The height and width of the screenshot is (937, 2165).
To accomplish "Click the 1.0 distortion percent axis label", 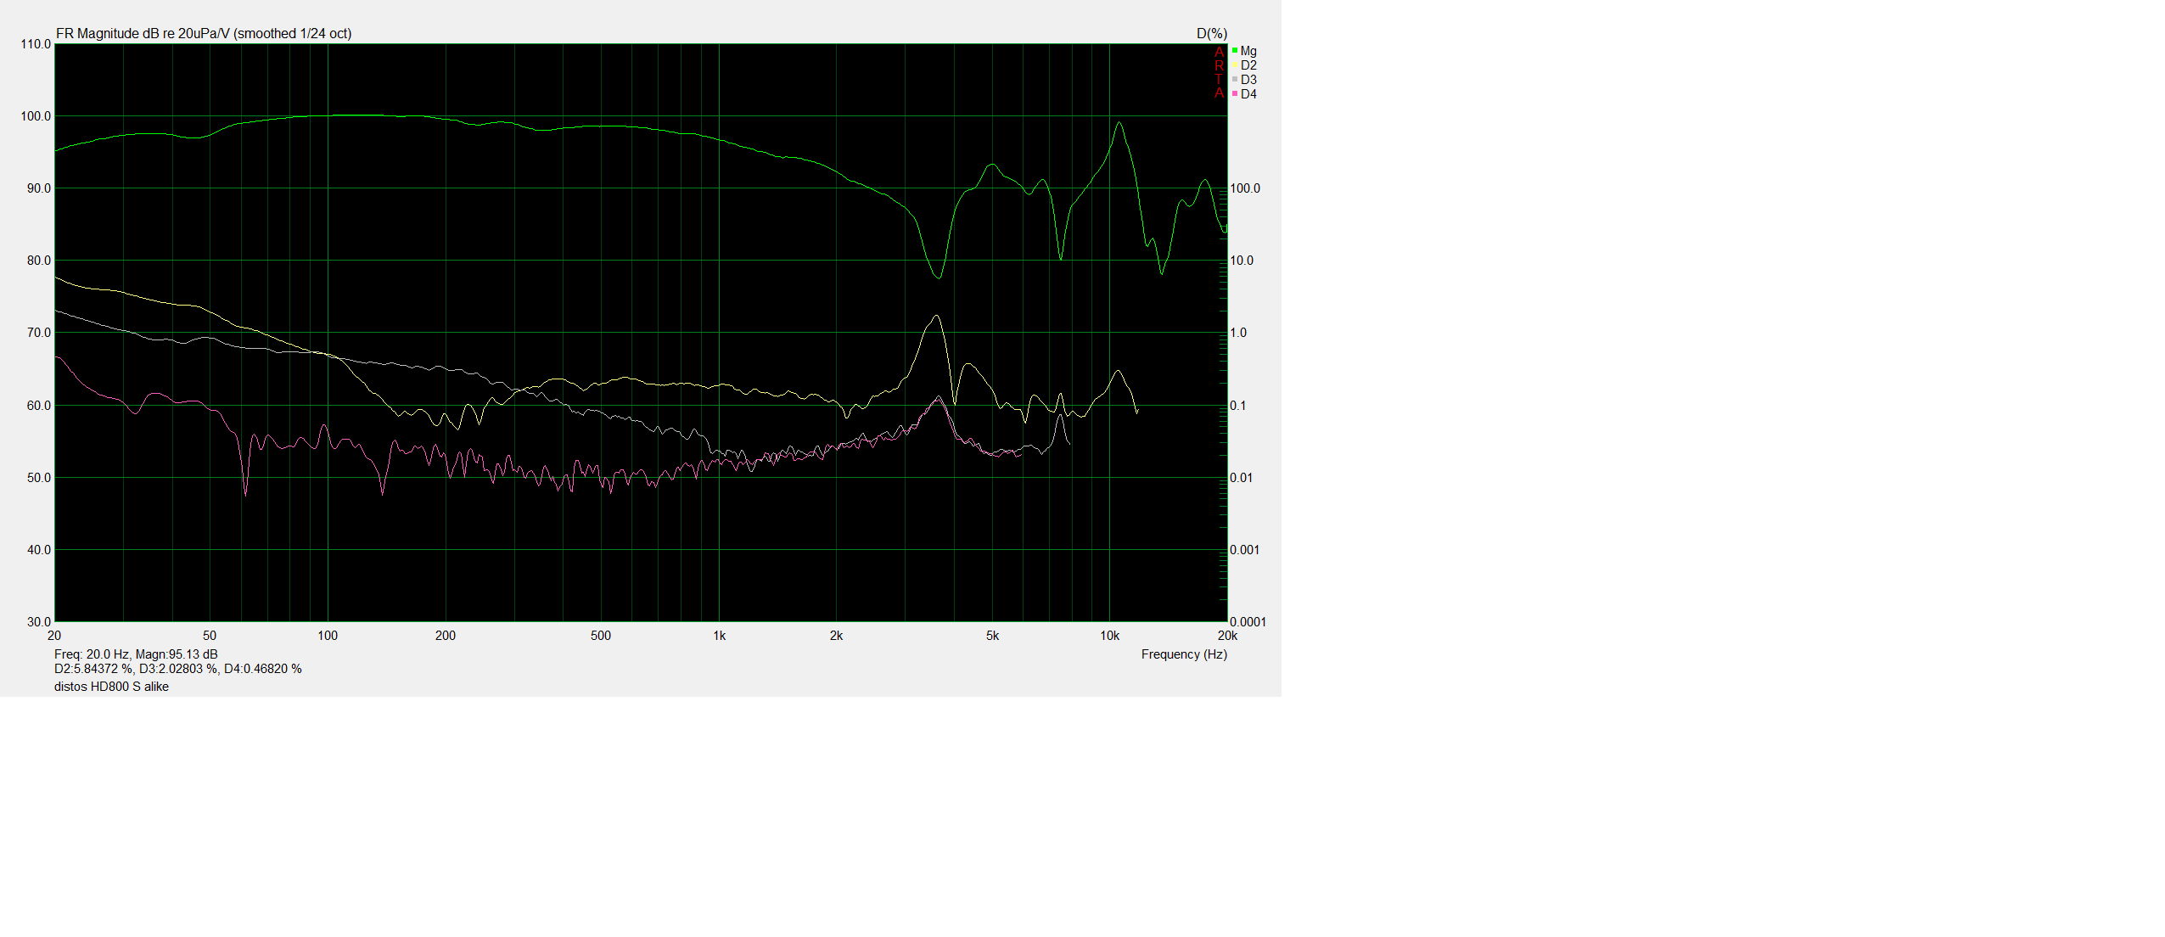I will coord(1238,333).
